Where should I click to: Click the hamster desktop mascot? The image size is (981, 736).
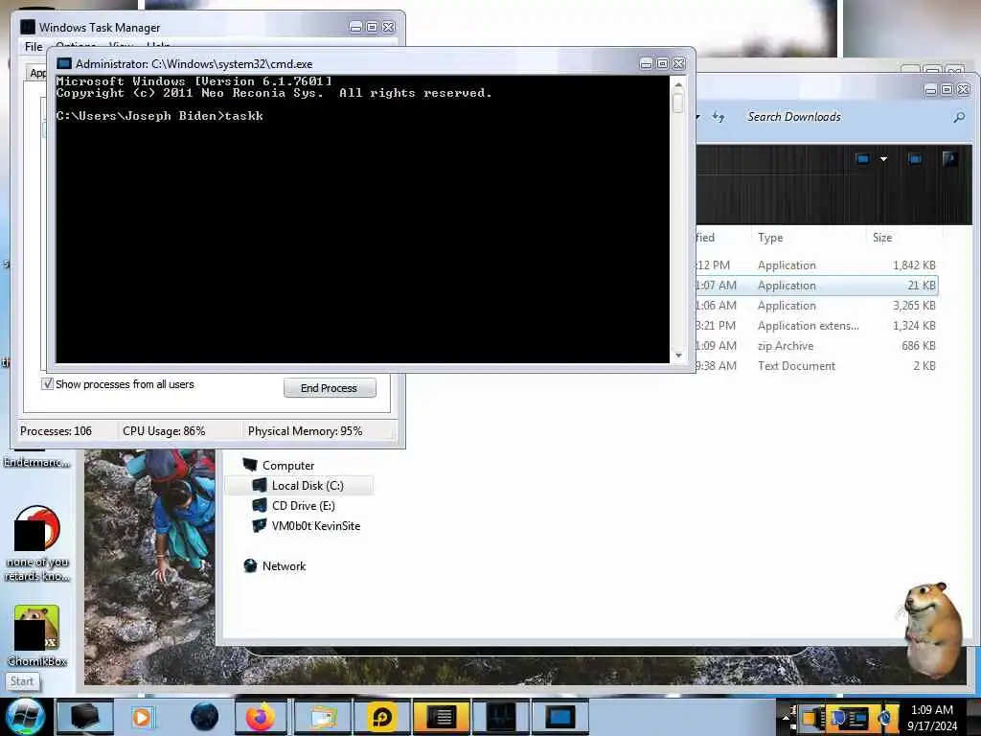932,631
